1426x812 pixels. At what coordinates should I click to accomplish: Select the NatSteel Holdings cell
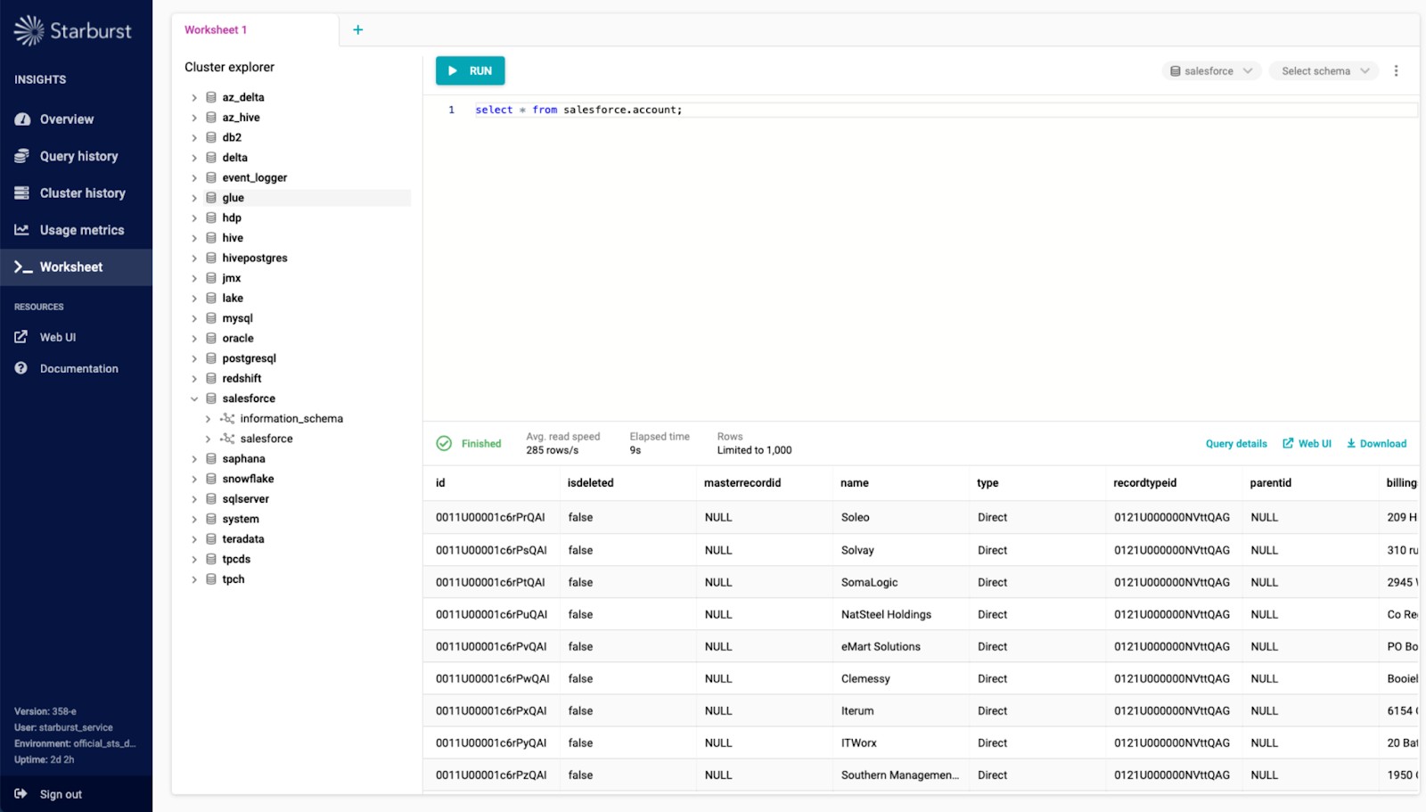(x=886, y=615)
